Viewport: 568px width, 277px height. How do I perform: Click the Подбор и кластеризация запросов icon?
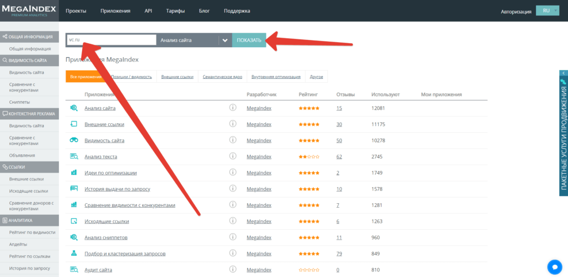pyautogui.click(x=74, y=254)
